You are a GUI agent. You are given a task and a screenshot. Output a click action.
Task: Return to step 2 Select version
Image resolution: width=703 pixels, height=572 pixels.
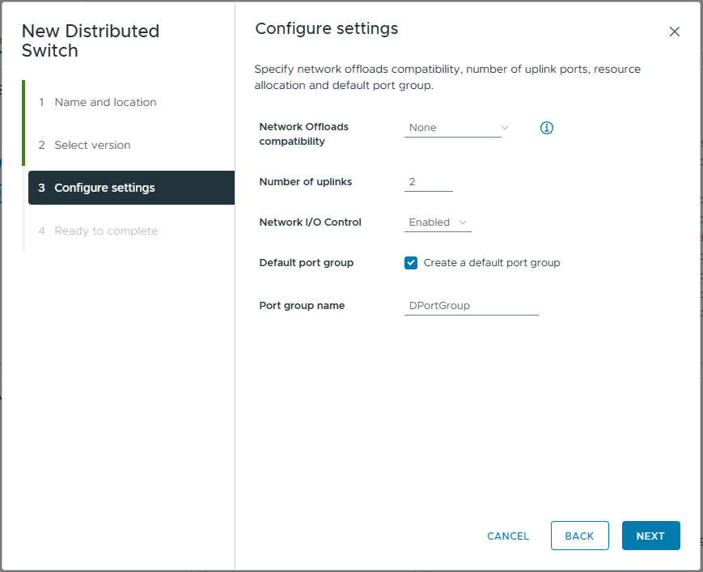(x=92, y=145)
